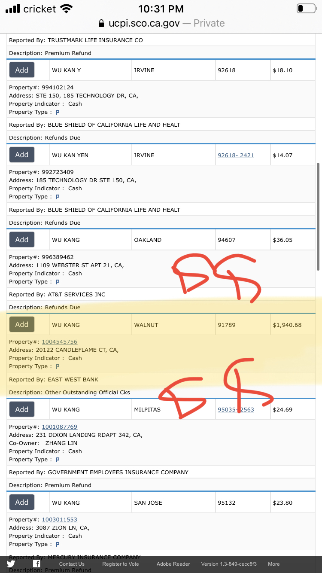
Task: Open zip code link 95035-2563
Action: (236, 409)
